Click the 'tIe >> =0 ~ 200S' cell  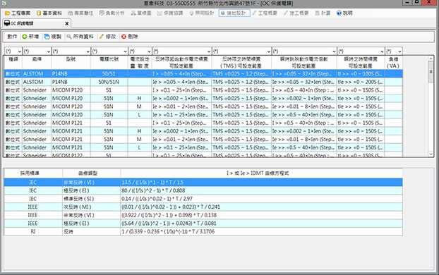(361, 82)
